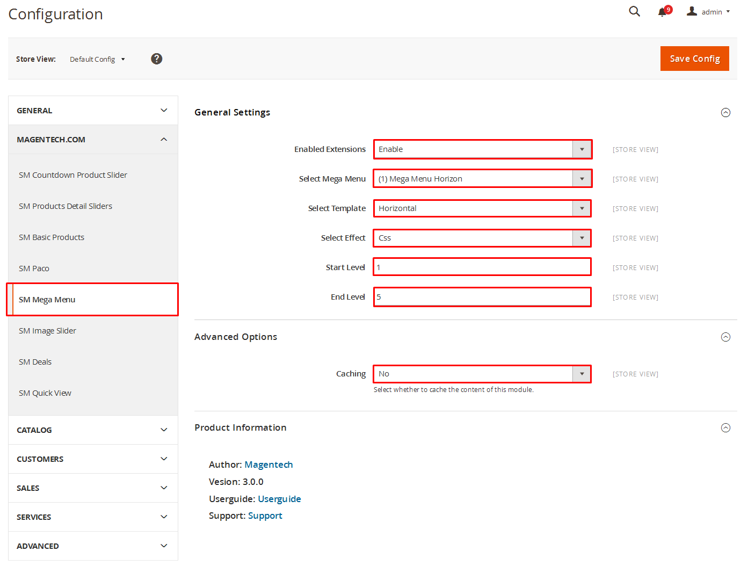The width and height of the screenshot is (748, 566).
Task: Click the help question mark icon
Action: point(156,59)
